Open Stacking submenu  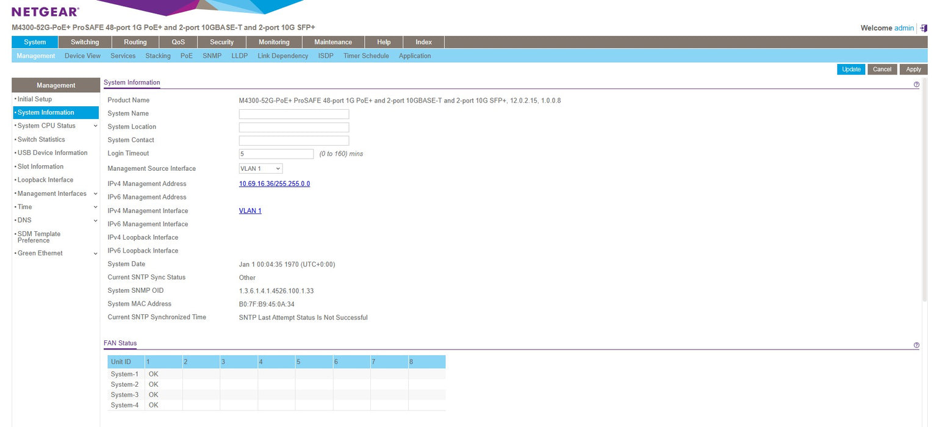[x=158, y=56]
